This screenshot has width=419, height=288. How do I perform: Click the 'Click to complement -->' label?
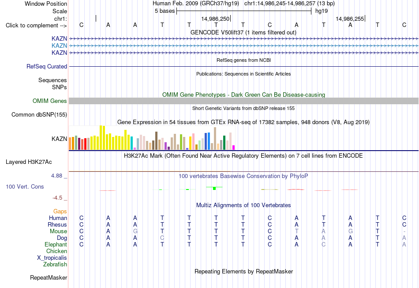[36, 26]
